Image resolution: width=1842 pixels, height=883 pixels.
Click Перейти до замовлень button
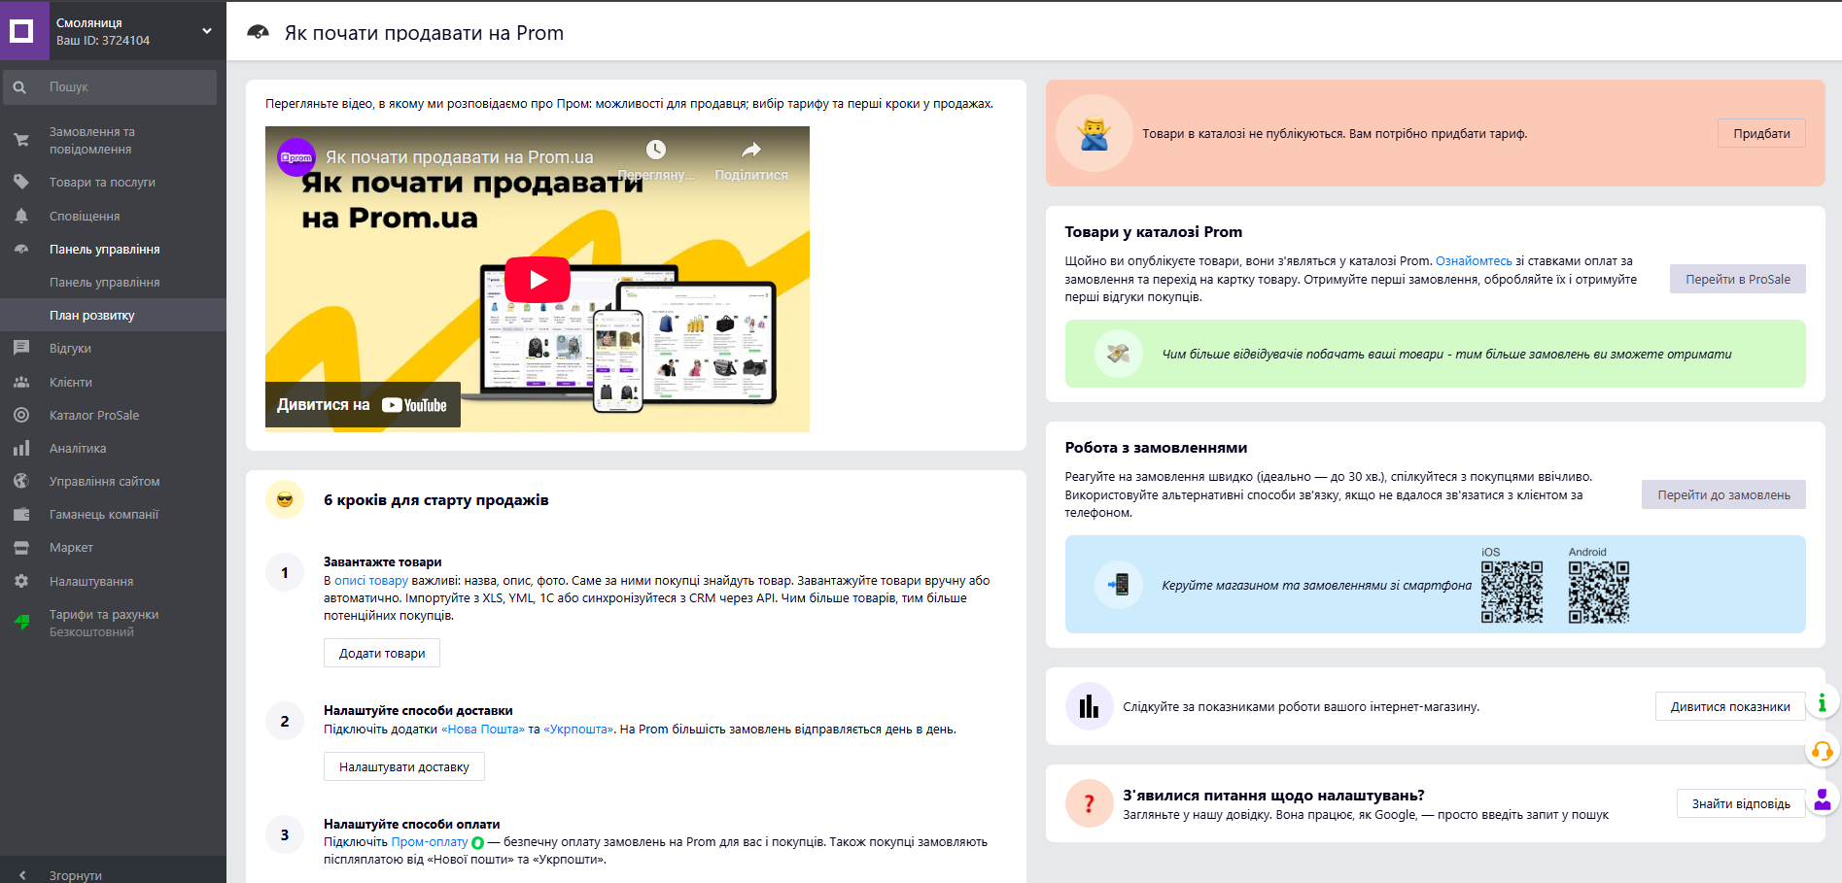(x=1723, y=495)
